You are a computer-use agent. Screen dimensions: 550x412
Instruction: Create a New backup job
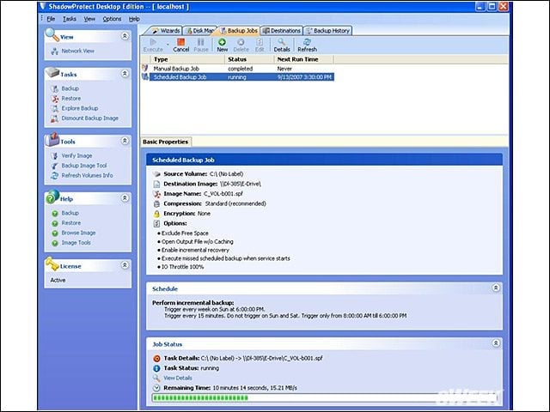point(222,45)
